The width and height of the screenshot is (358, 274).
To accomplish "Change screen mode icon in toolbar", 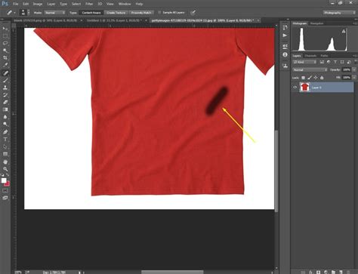I will click(5, 198).
